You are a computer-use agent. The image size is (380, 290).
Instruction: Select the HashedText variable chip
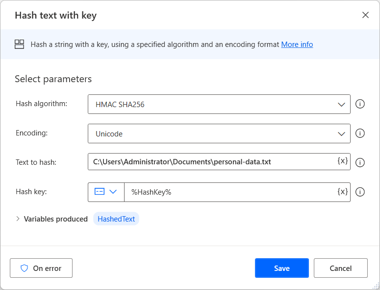coord(116,219)
